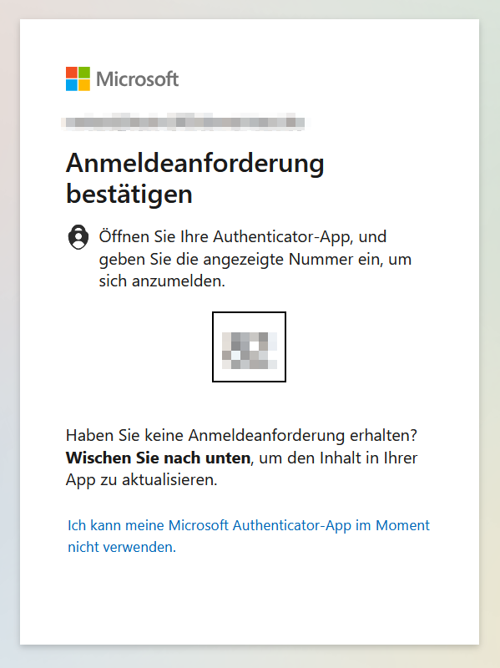Screen dimensions: 500x668
Task: Click the red square of Microsoft logo
Action: pos(72,73)
